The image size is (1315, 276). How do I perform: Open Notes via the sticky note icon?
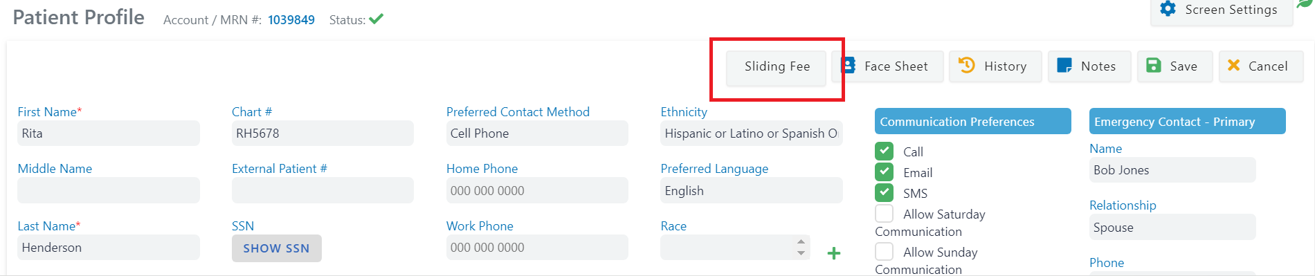click(x=1064, y=66)
